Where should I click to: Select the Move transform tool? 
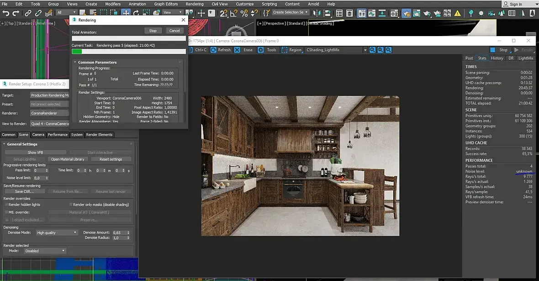(126, 13)
